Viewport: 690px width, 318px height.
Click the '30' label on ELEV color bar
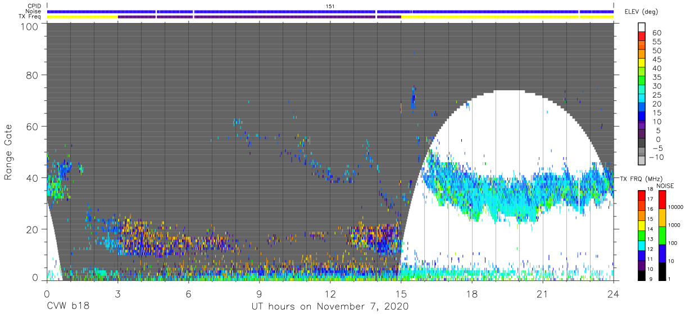(656, 86)
